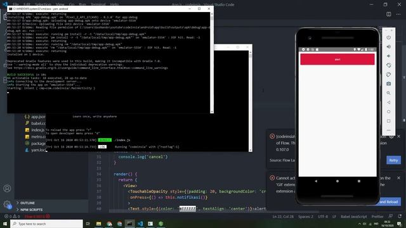Click Ln 22, Col 28 in the status bar
The image size is (406, 228).
[x=283, y=217]
